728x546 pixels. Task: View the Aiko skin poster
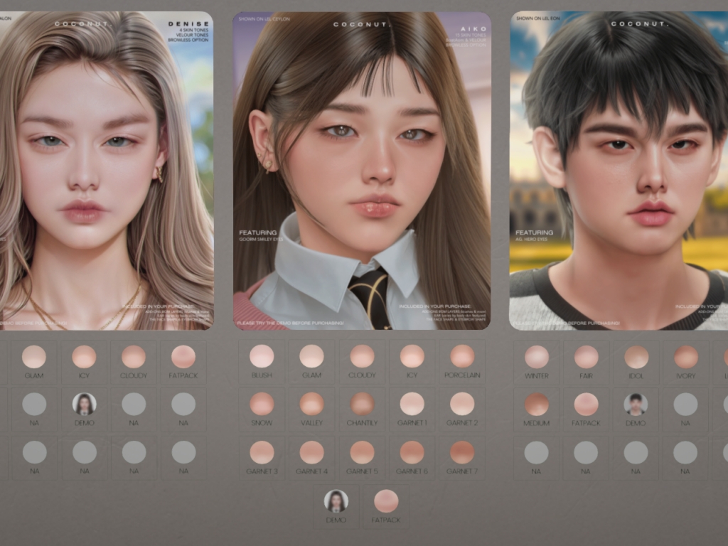tap(362, 171)
